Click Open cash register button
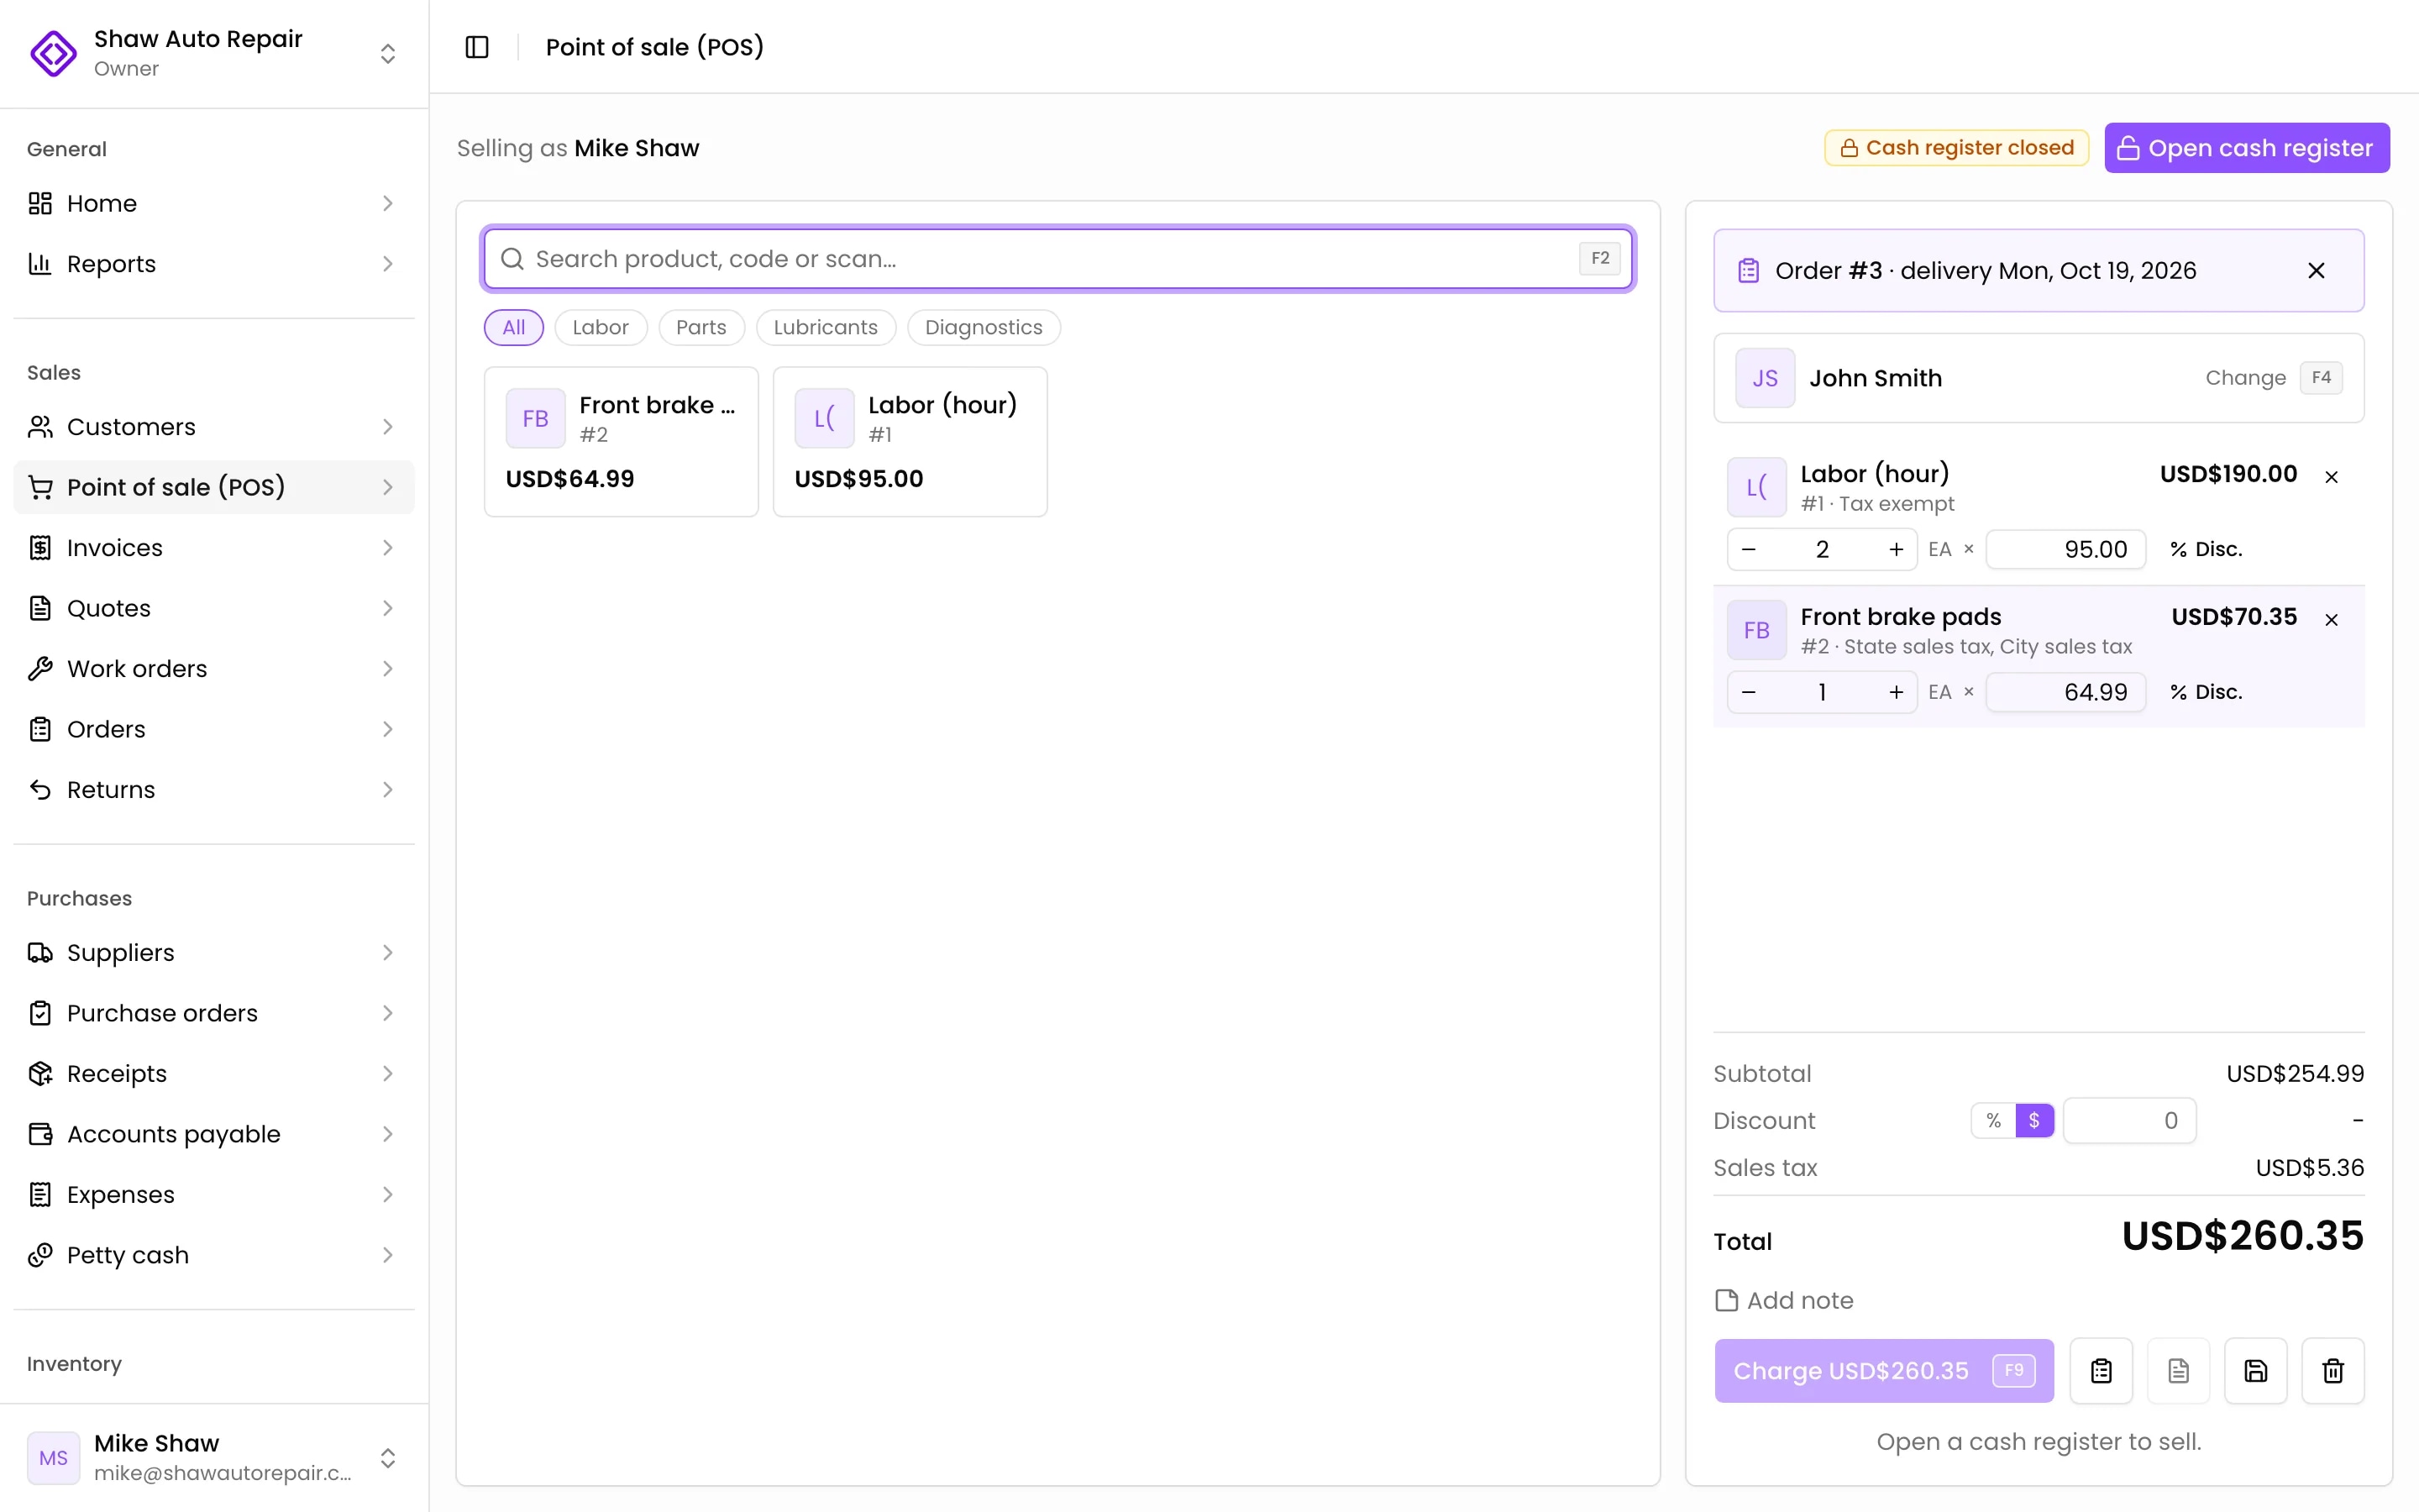Image resolution: width=2419 pixels, height=1512 pixels. (x=2246, y=148)
